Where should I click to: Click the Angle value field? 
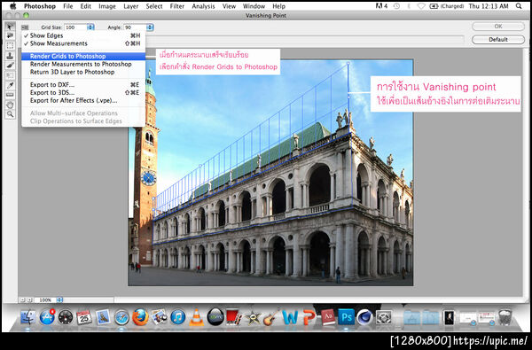[135, 27]
